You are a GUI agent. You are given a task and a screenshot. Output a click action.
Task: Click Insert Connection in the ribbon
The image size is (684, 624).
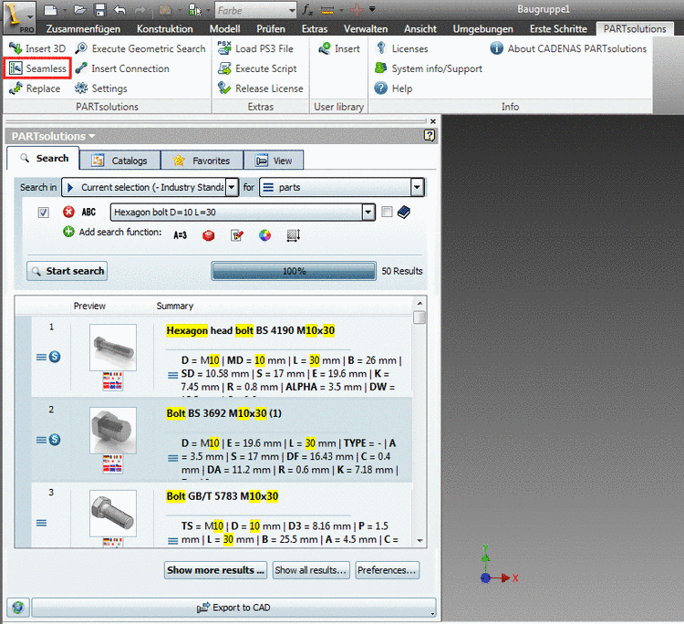pyautogui.click(x=122, y=68)
